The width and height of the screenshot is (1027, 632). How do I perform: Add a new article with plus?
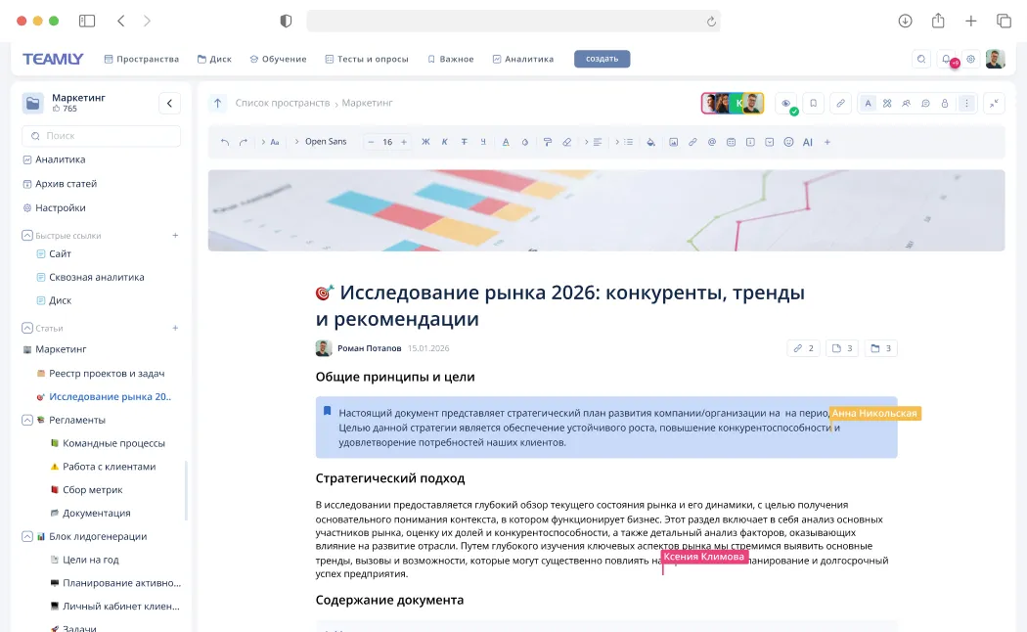coord(175,328)
